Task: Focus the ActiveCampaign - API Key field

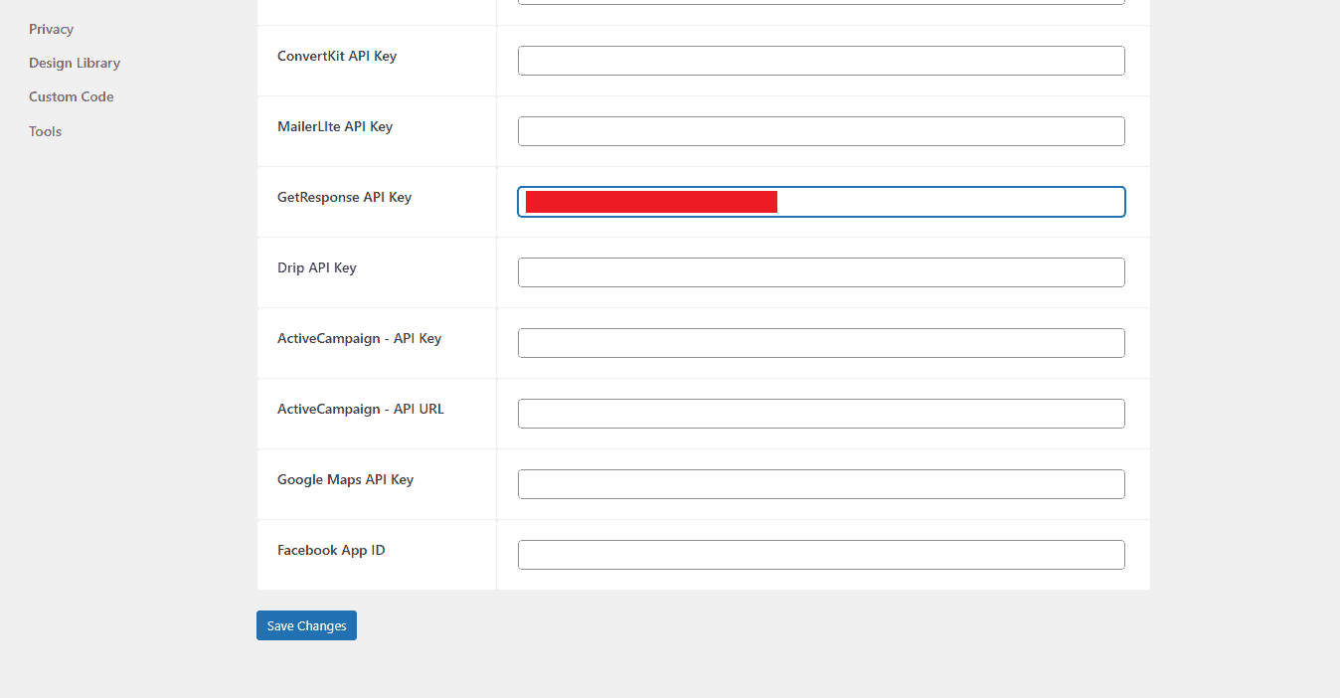Action: click(x=821, y=343)
